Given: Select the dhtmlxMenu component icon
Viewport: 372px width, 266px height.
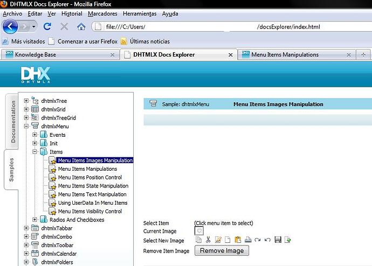Looking at the screenshot, I should [x=35, y=126].
